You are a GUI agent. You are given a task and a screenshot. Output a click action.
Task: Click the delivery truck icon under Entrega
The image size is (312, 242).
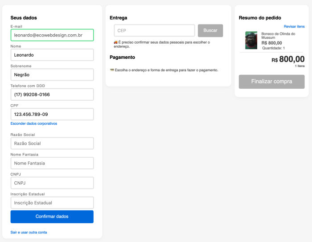(116, 42)
